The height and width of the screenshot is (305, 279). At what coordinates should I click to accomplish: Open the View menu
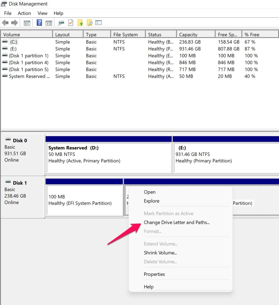point(42,13)
